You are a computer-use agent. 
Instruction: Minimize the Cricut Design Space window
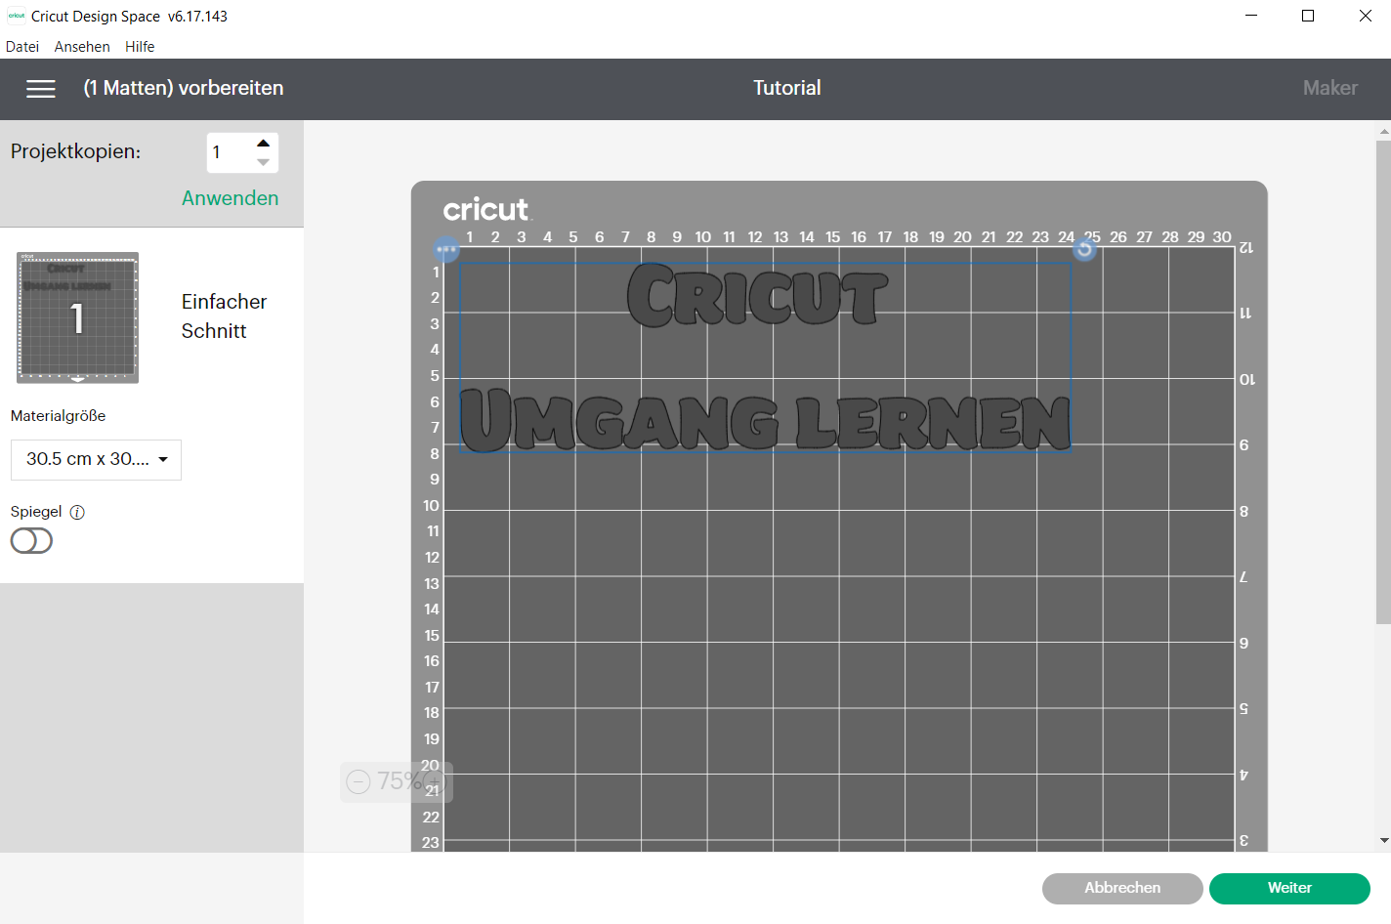click(x=1251, y=16)
